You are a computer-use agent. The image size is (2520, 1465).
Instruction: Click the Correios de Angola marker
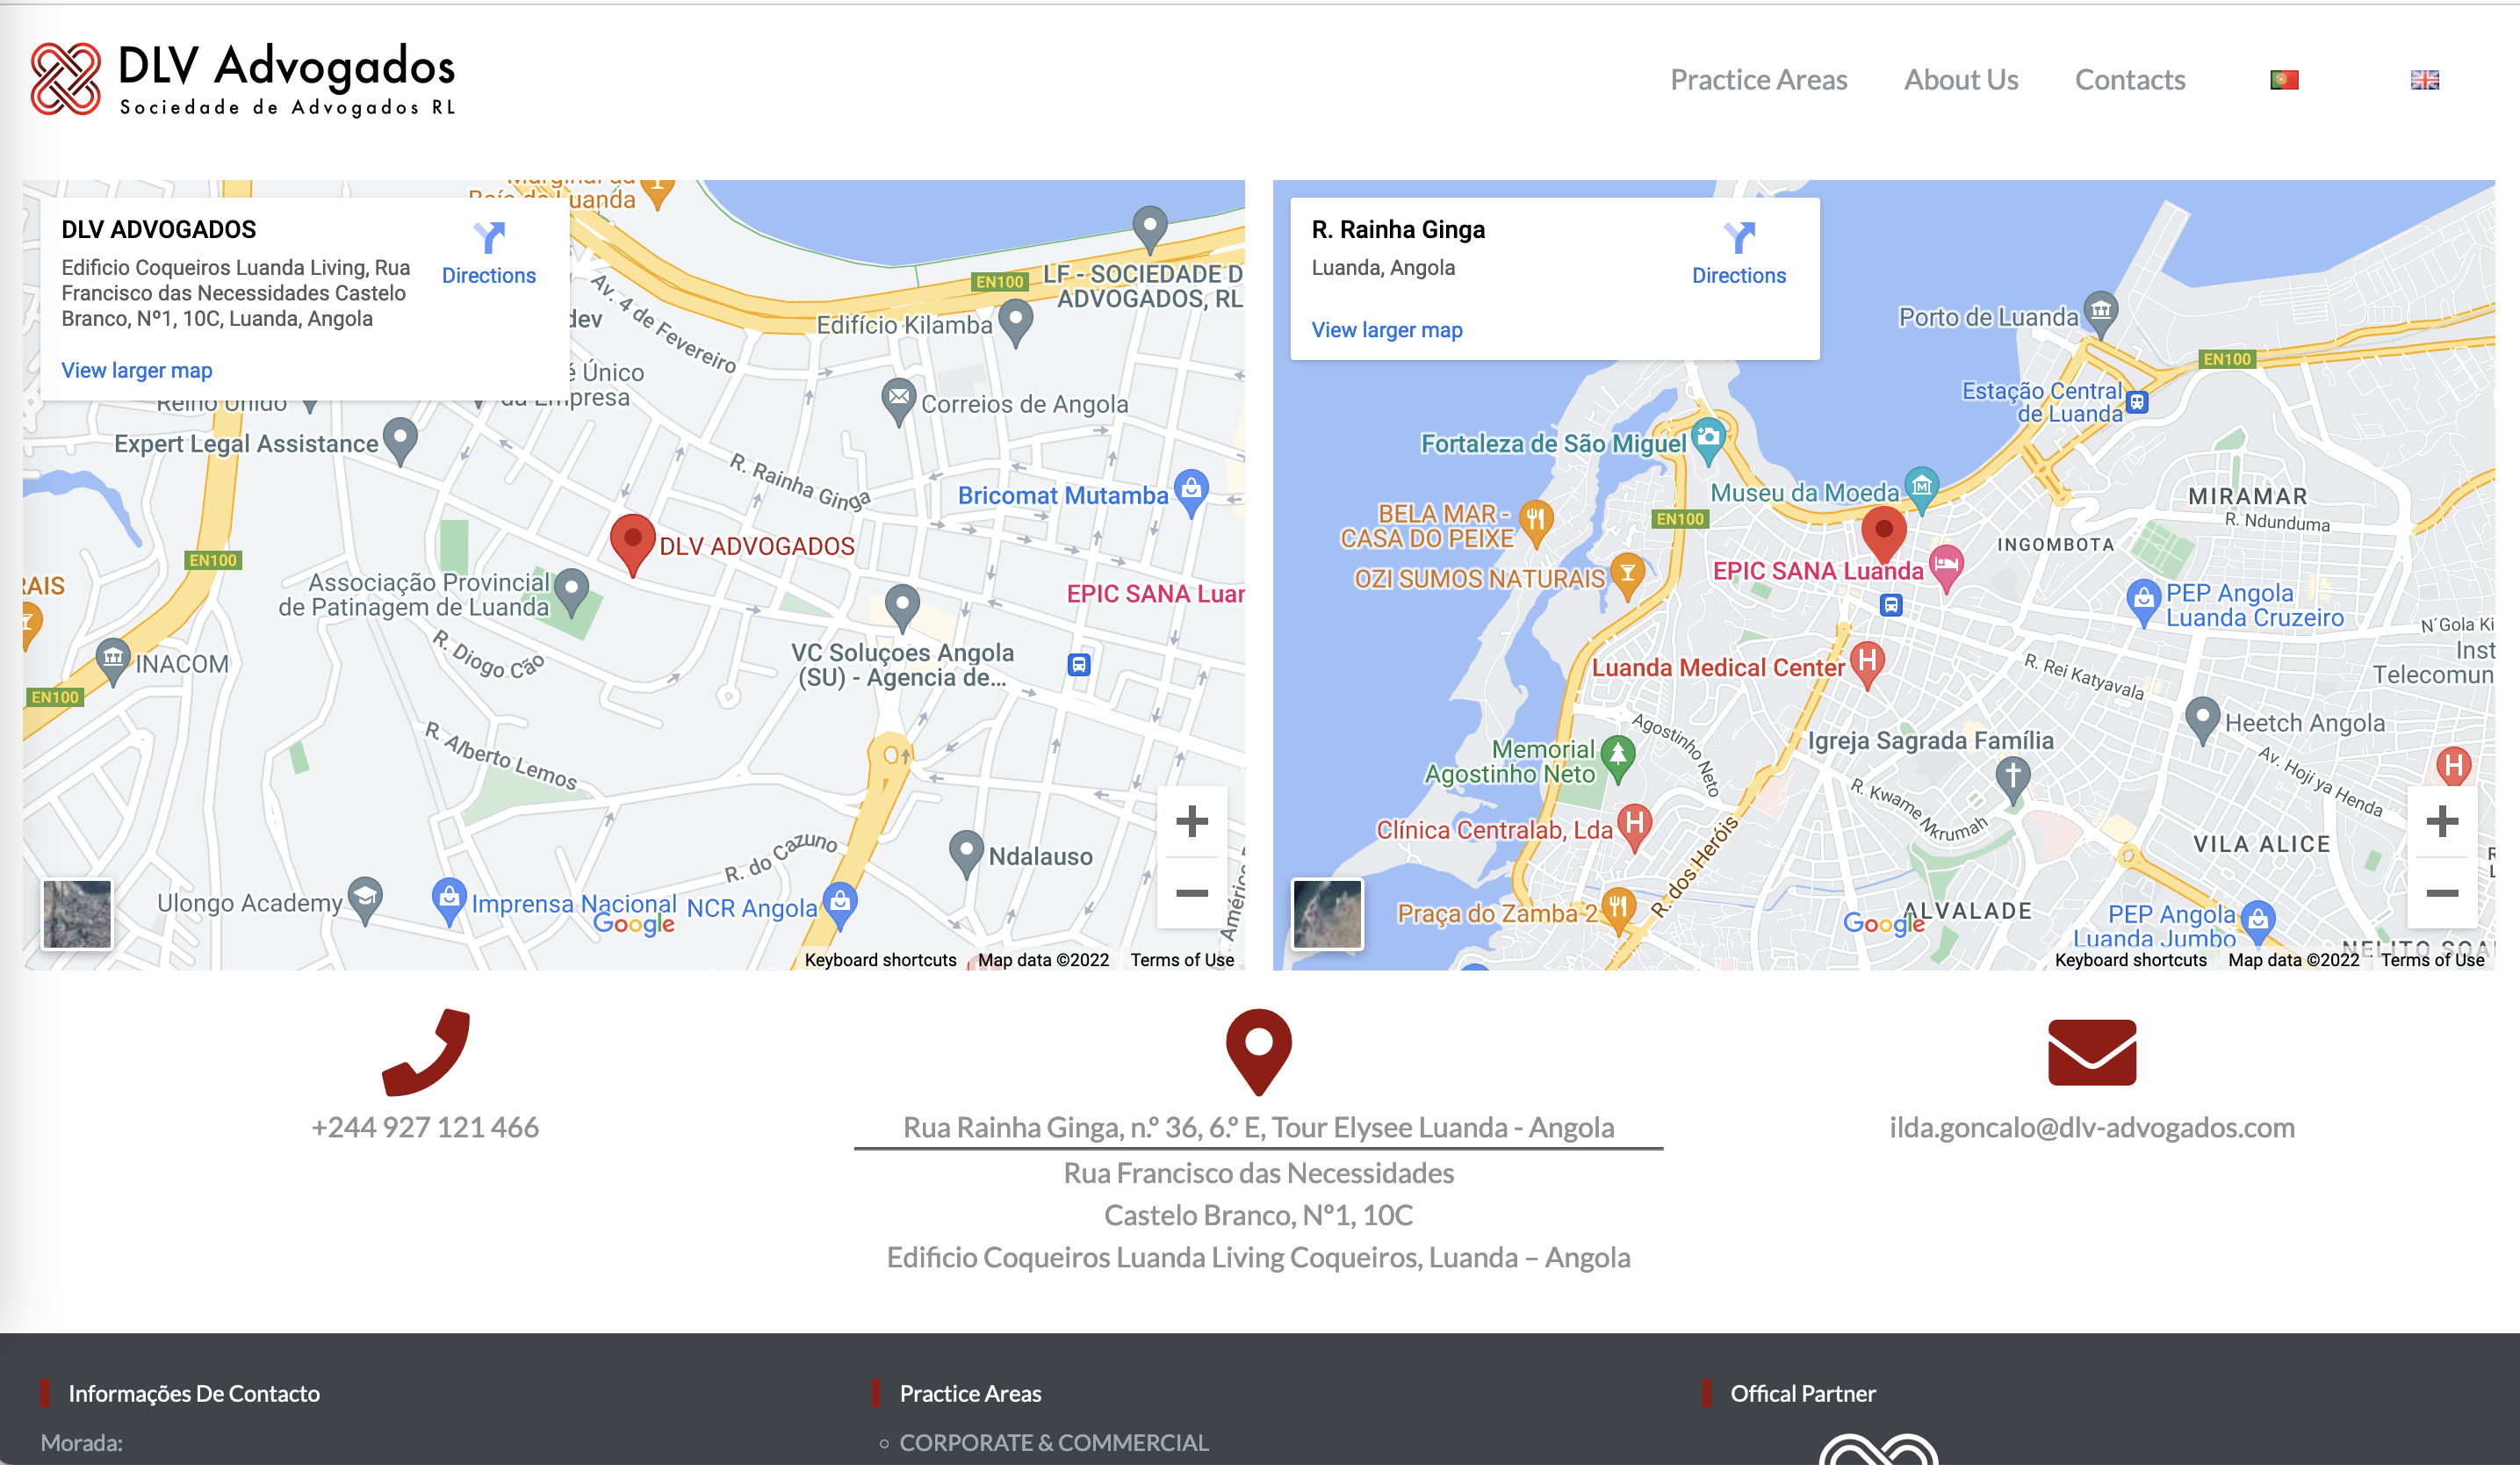(x=898, y=402)
